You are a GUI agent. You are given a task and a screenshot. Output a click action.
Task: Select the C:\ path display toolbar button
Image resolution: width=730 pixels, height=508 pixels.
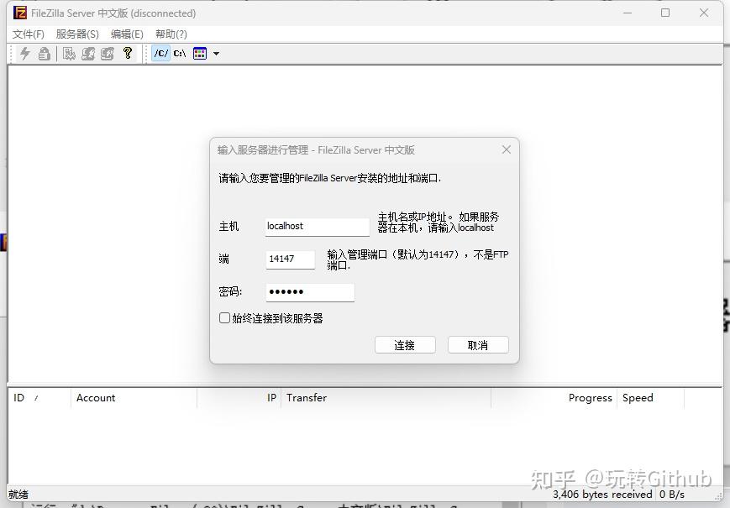[180, 54]
